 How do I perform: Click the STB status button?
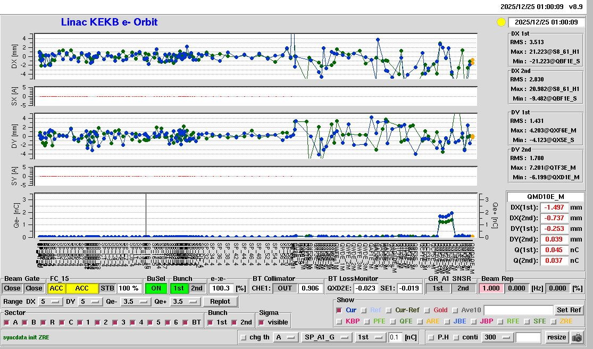tap(107, 288)
